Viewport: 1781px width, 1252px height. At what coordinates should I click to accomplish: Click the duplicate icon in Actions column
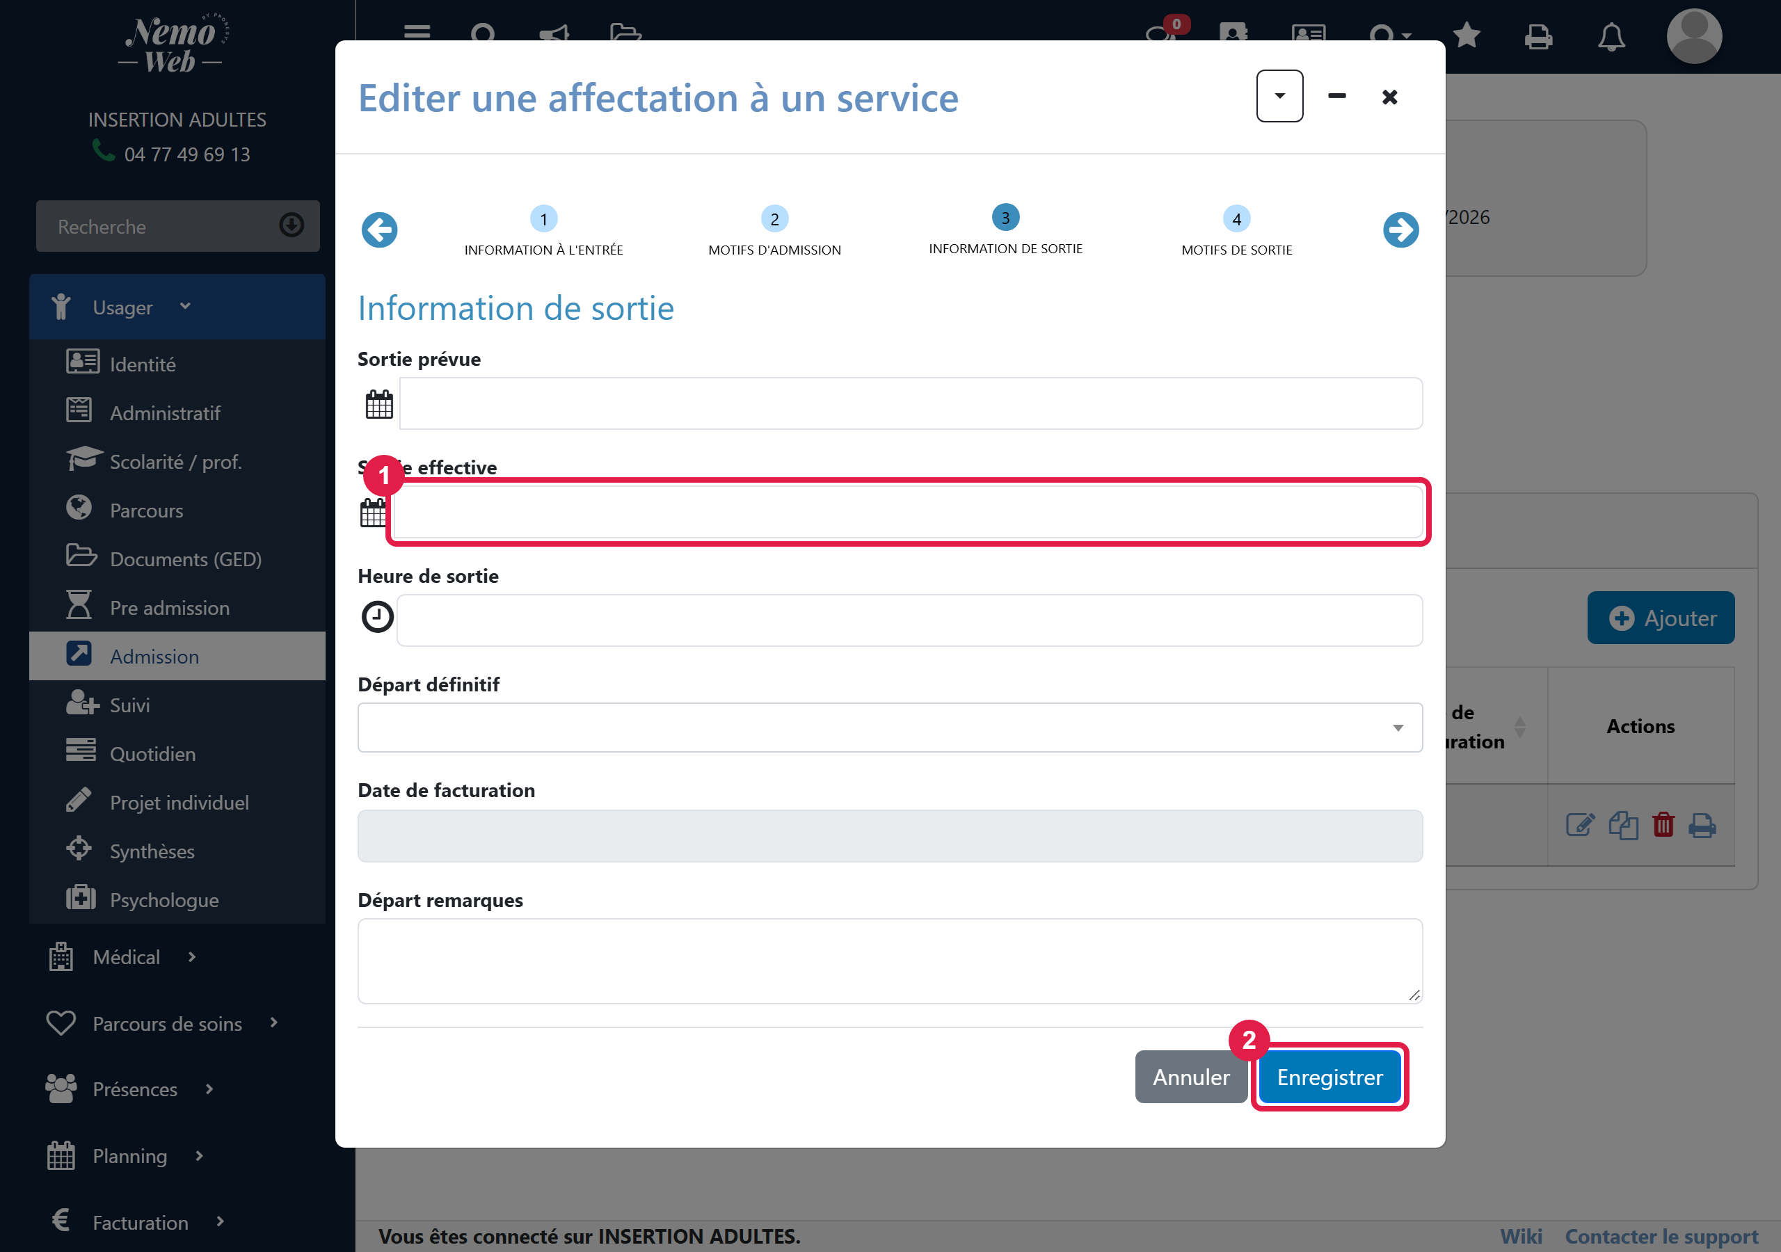tap(1623, 825)
